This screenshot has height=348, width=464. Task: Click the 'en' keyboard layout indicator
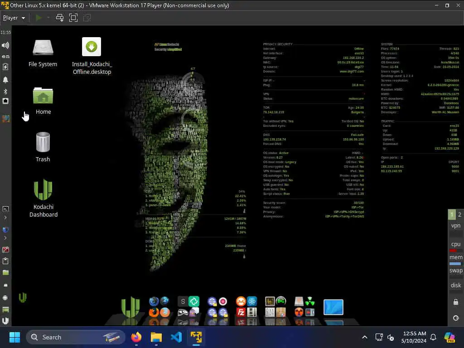pos(5,56)
